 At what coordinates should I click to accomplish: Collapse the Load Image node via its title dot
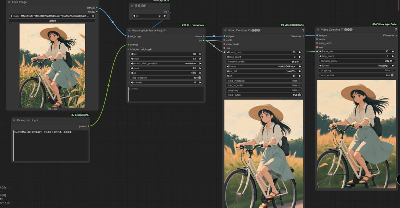(x=9, y=2)
